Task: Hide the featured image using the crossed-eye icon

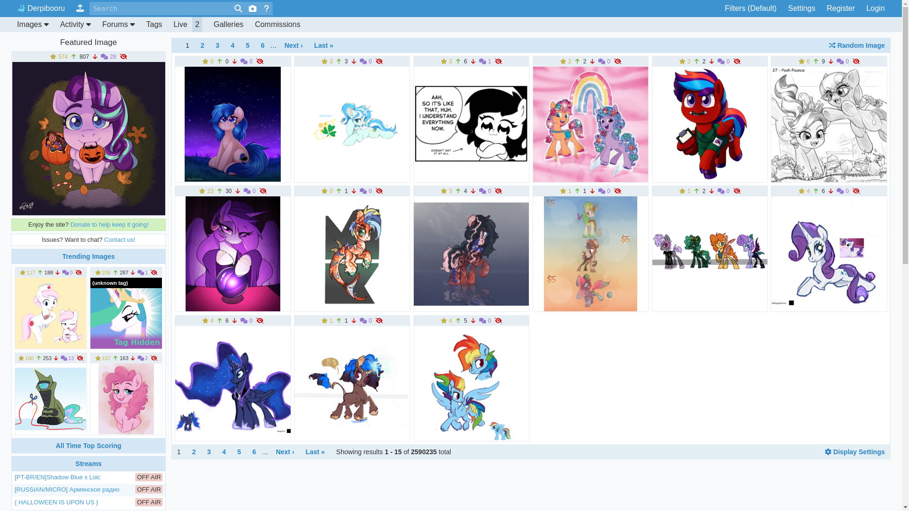Action: (x=124, y=57)
